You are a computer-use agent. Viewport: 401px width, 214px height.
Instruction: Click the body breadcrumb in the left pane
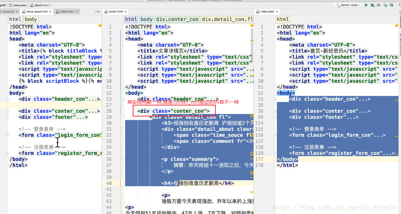pos(31,19)
